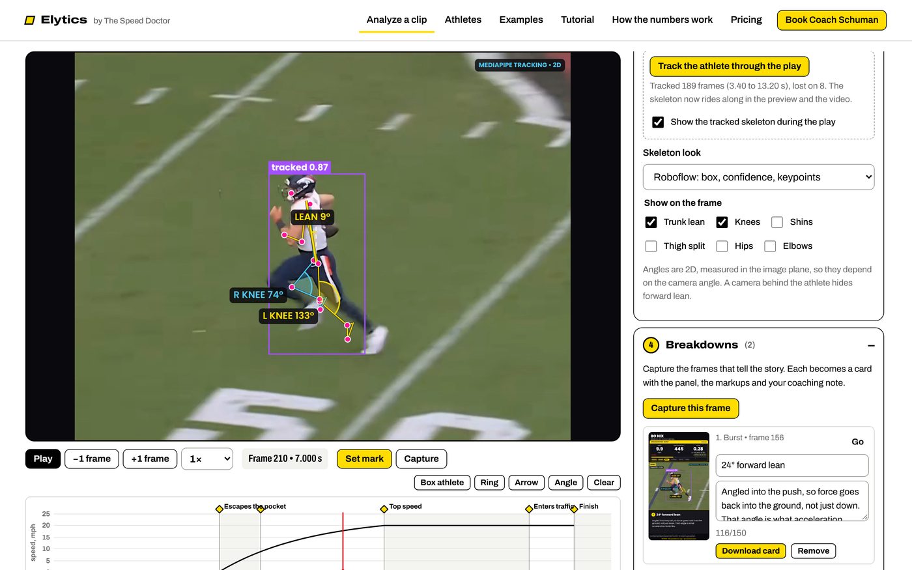Viewport: 912px width, 570px height.
Task: Choose the Arrow markup tool
Action: pyautogui.click(x=526, y=483)
